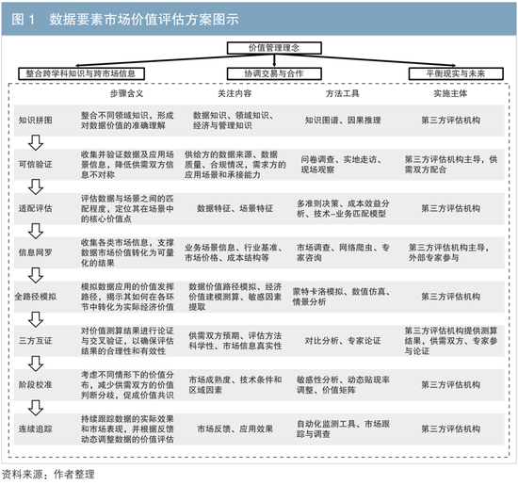Viewport: 518px width, 485px height.
Task: Click the '供需双方预期、评估方法科学性' cell
Action: (235, 341)
